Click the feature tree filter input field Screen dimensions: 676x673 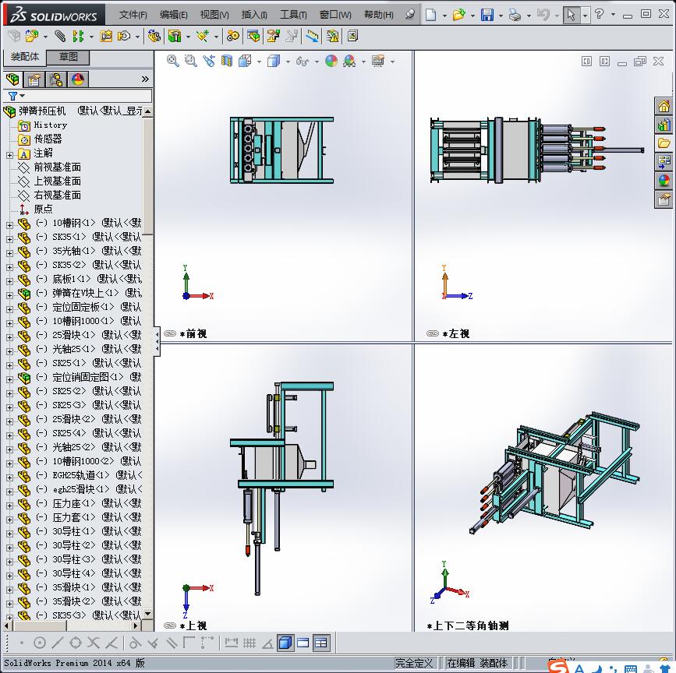(84, 96)
